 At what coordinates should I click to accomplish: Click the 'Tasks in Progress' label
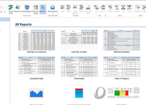[122, 79]
